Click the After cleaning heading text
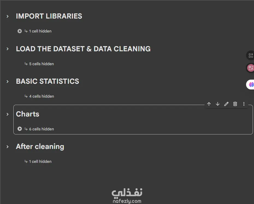The width and height of the screenshot is (254, 204). (40, 146)
